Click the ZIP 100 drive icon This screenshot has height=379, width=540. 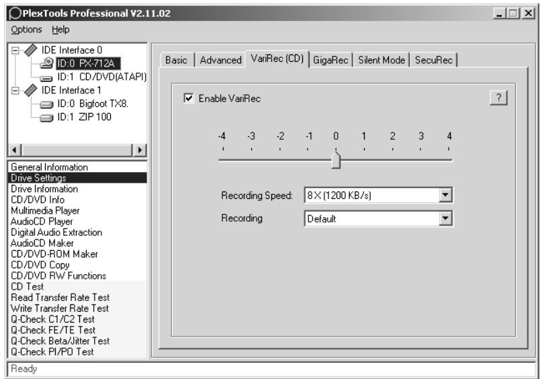(x=46, y=118)
